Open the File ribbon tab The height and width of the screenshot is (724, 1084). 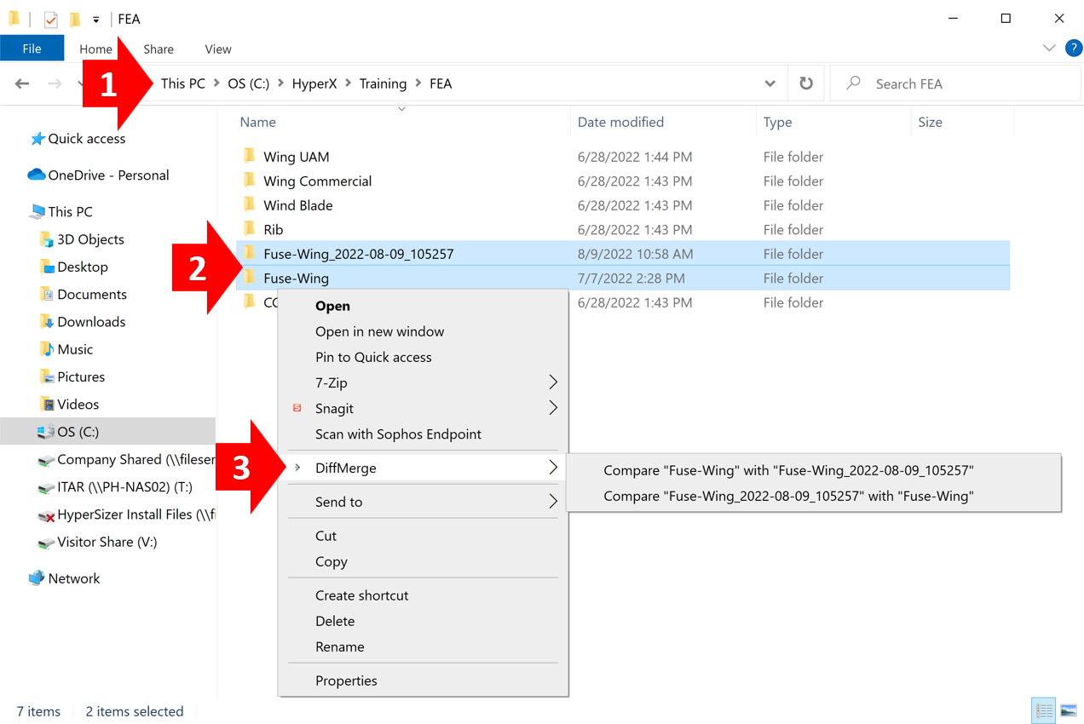32,49
